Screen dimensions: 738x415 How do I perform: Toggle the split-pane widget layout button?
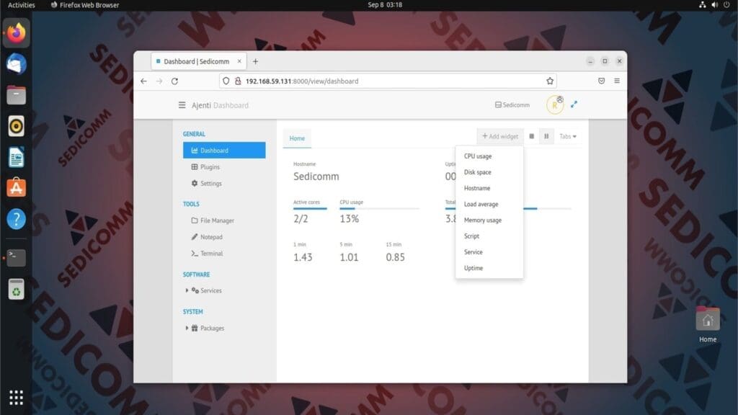546,136
